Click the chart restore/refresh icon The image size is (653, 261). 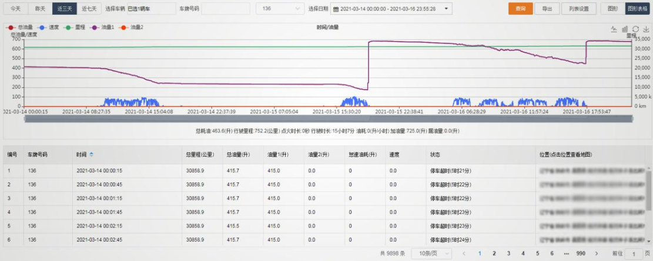(635, 28)
